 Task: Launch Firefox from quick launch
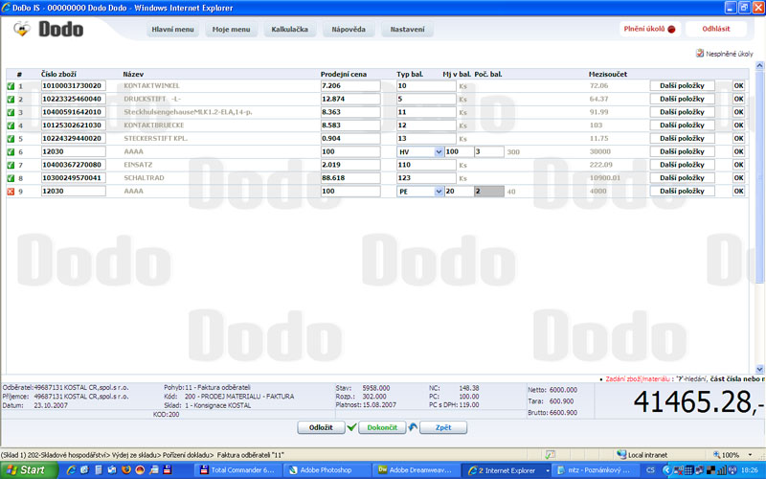click(x=126, y=469)
